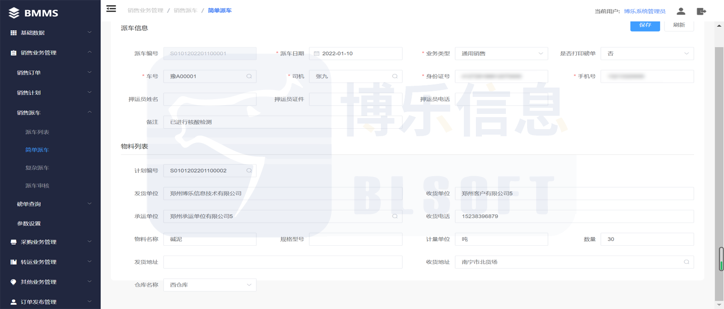Click the 收货电话 input field

pyautogui.click(x=574, y=216)
